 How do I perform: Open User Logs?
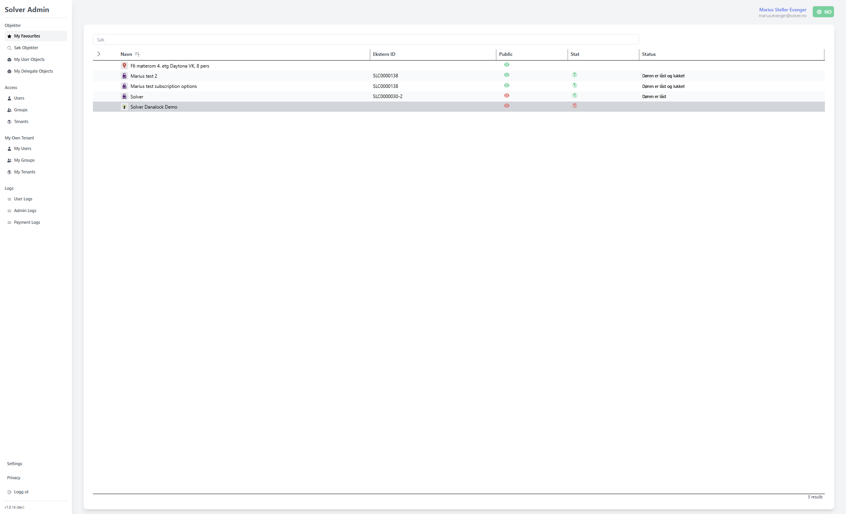36,199
